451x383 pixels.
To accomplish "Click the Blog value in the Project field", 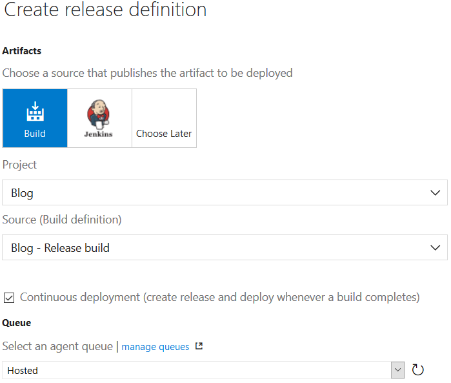I will [x=22, y=193].
